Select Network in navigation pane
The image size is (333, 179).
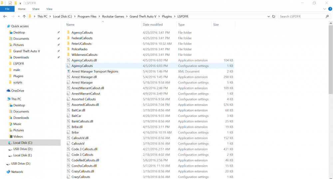tap(17, 172)
